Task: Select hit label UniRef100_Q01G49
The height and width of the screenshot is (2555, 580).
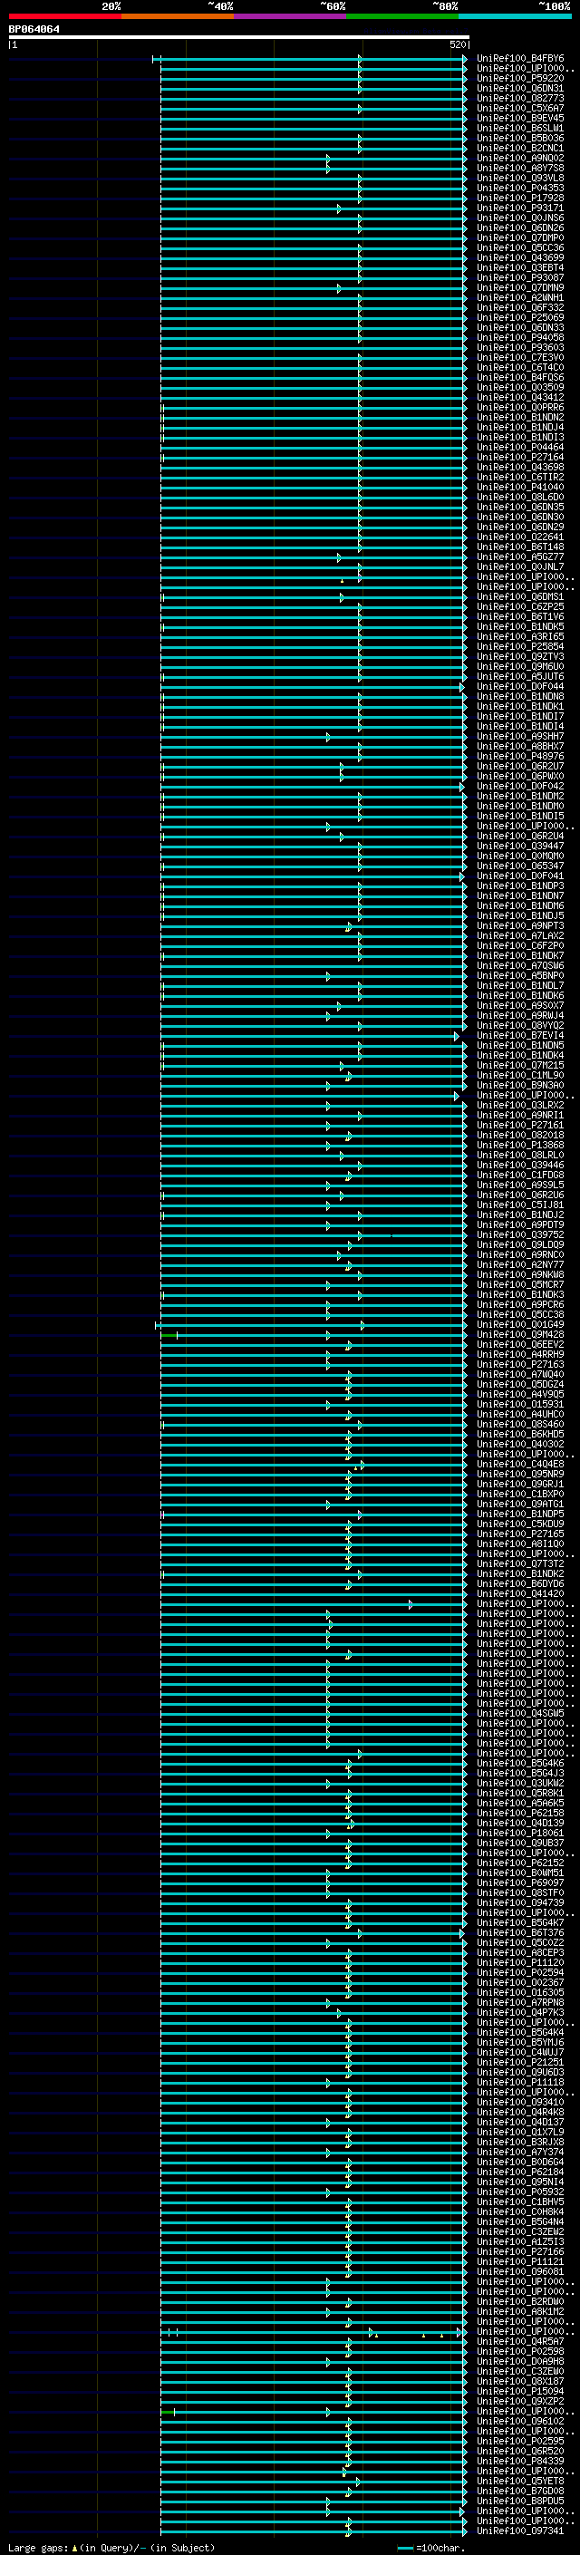Action: coord(520,1324)
